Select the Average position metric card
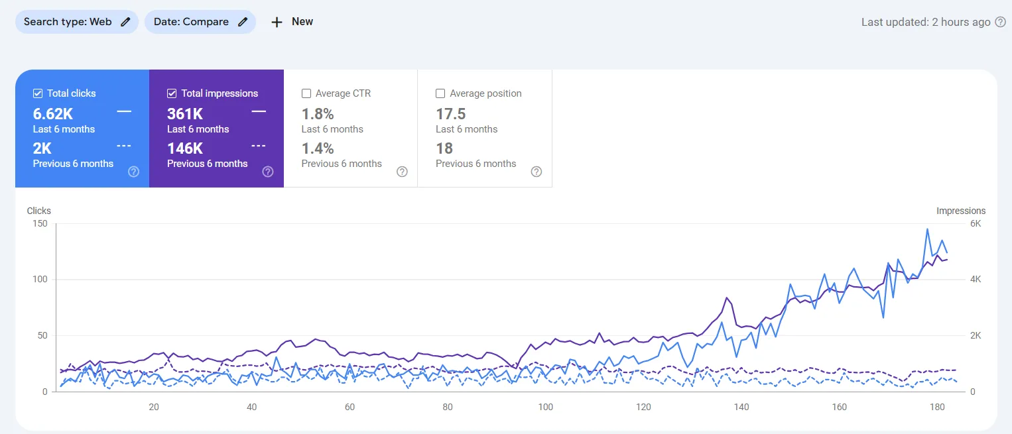Image resolution: width=1012 pixels, height=434 pixels. coord(485,129)
